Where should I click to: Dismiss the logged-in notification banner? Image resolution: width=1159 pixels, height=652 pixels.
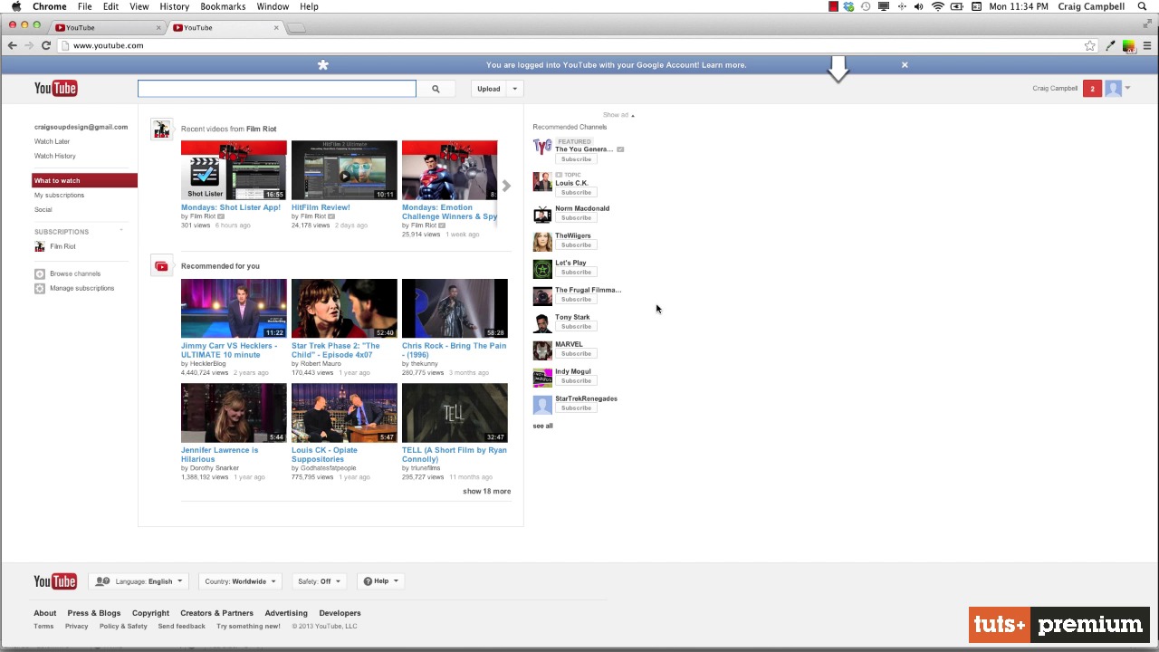pyautogui.click(x=905, y=65)
